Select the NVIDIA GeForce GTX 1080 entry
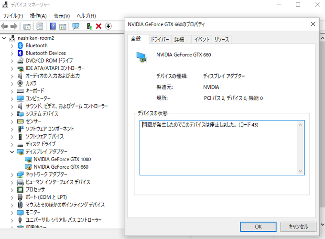The width and height of the screenshot is (325, 239). [x=62, y=159]
